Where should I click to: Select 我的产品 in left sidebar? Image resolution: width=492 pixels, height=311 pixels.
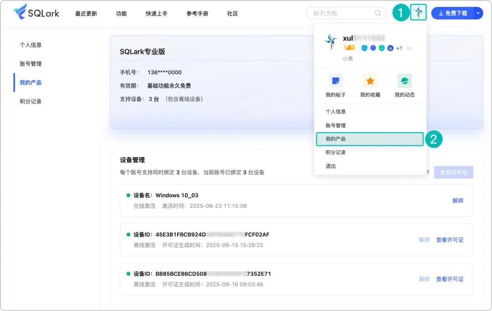click(x=31, y=83)
